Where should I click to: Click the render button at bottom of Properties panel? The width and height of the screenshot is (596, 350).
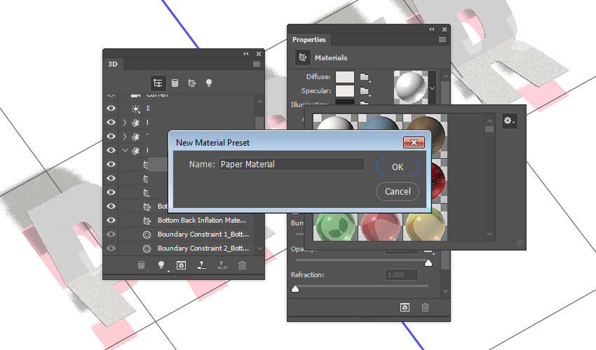coord(405,307)
